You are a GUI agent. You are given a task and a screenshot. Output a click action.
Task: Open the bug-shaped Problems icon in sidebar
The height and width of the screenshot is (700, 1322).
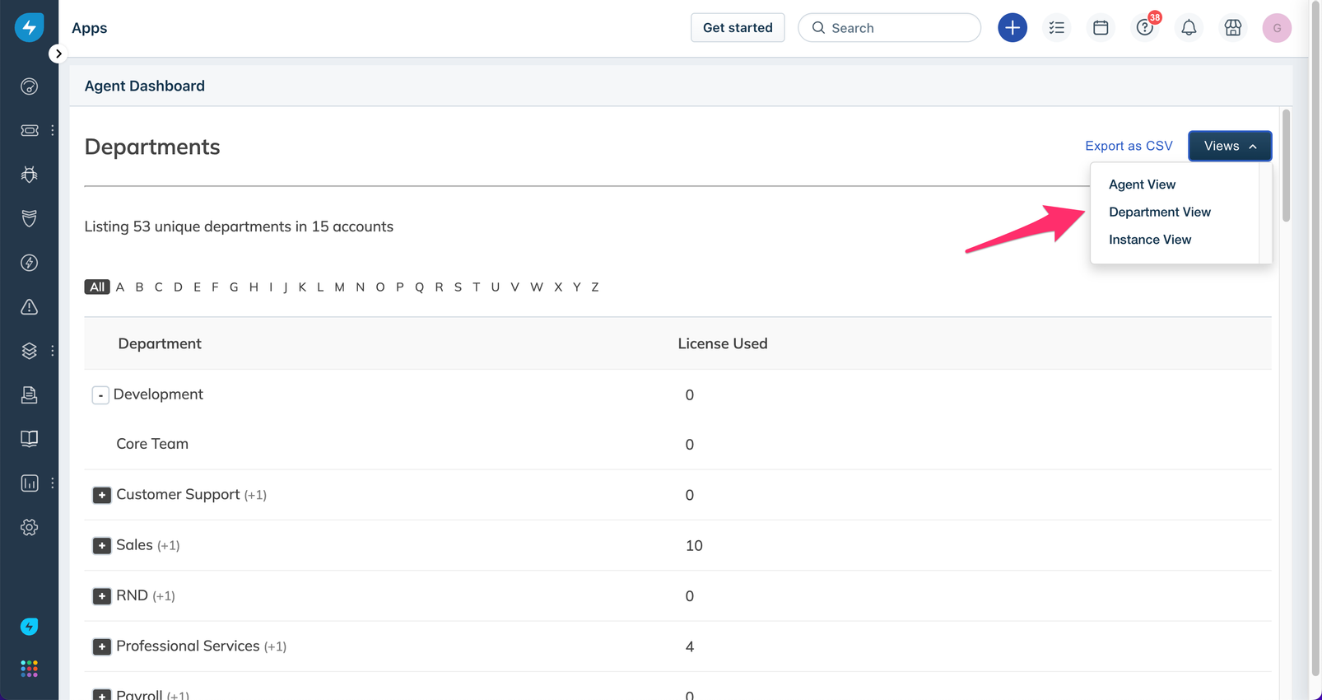coord(30,175)
